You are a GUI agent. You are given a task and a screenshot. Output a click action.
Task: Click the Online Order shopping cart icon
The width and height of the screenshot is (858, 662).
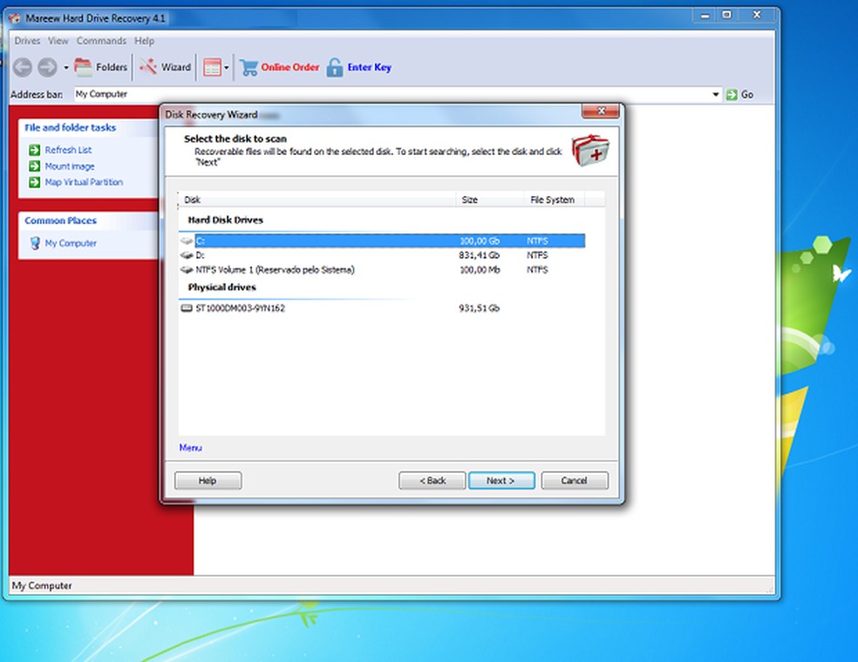249,67
